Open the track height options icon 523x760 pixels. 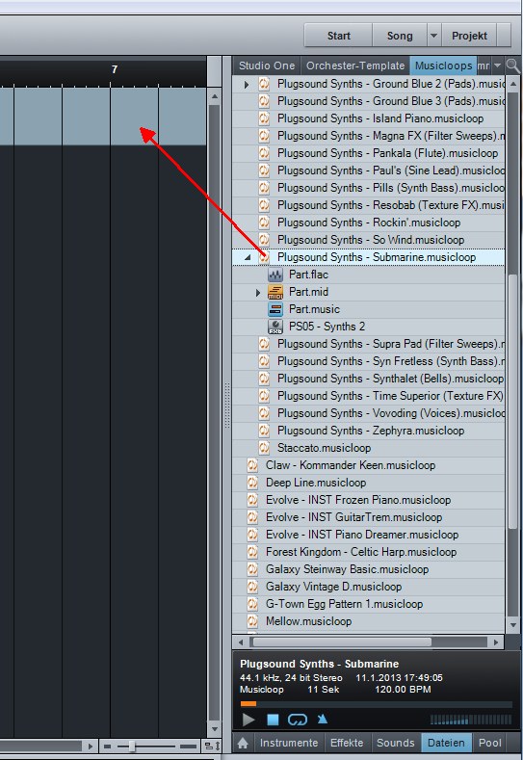click(x=213, y=747)
